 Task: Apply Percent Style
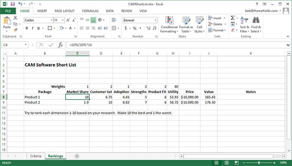point(135,28)
